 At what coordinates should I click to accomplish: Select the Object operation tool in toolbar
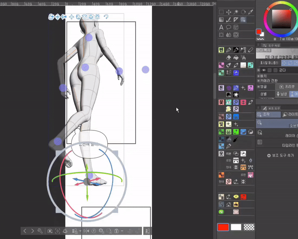[x=243, y=20]
